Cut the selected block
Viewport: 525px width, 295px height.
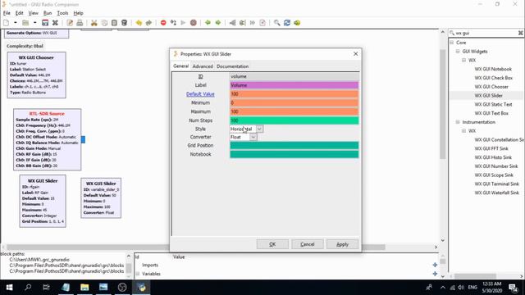[94, 23]
